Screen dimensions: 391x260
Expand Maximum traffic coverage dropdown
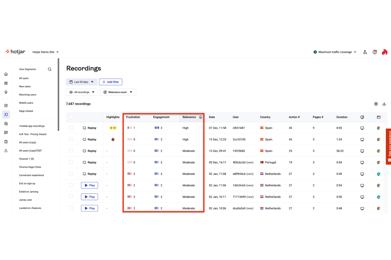(x=335, y=52)
